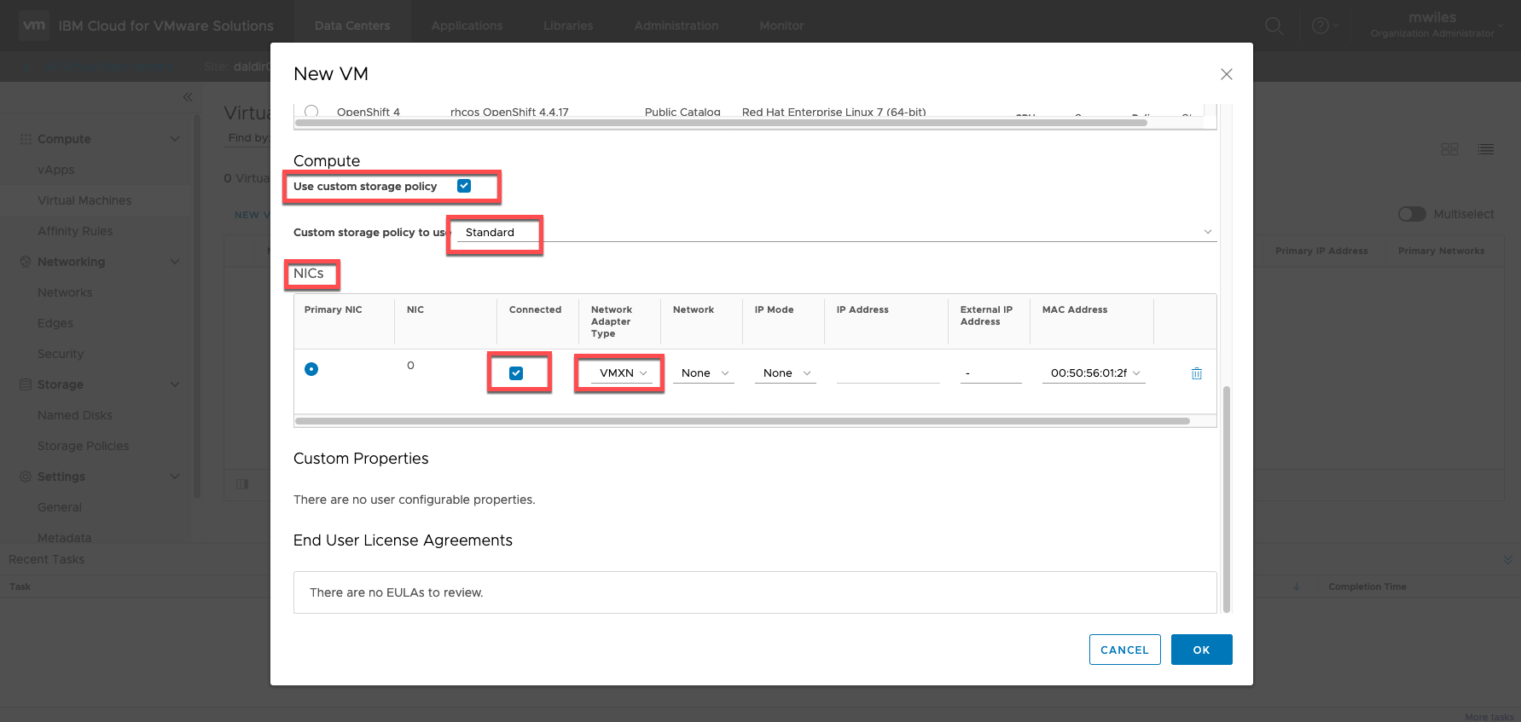Click the dialog vertical scrollbar
Image resolution: width=1521 pixels, height=722 pixels.
point(1227,499)
